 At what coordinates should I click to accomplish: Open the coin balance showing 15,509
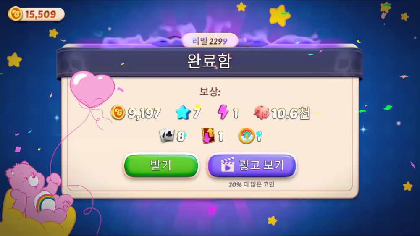37,14
